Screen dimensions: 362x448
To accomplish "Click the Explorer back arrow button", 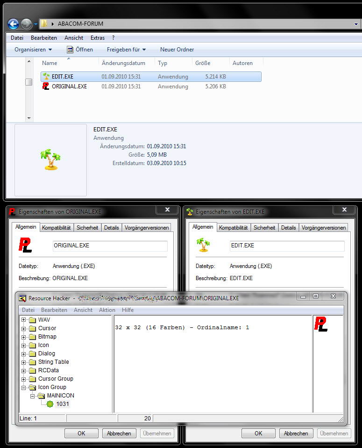I will coord(13,24).
